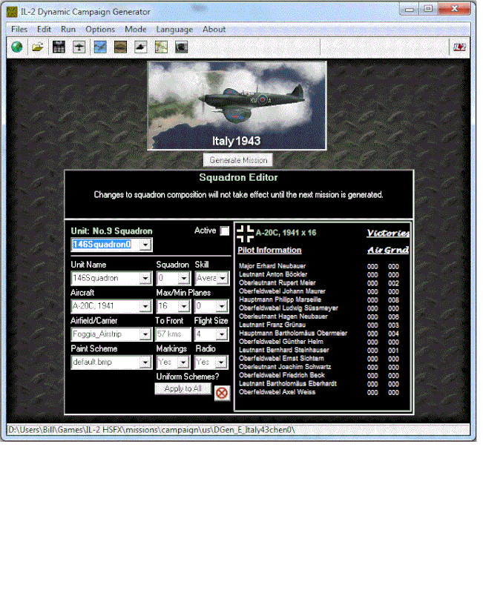
Task: Open the Options menu
Action: pyautogui.click(x=100, y=30)
